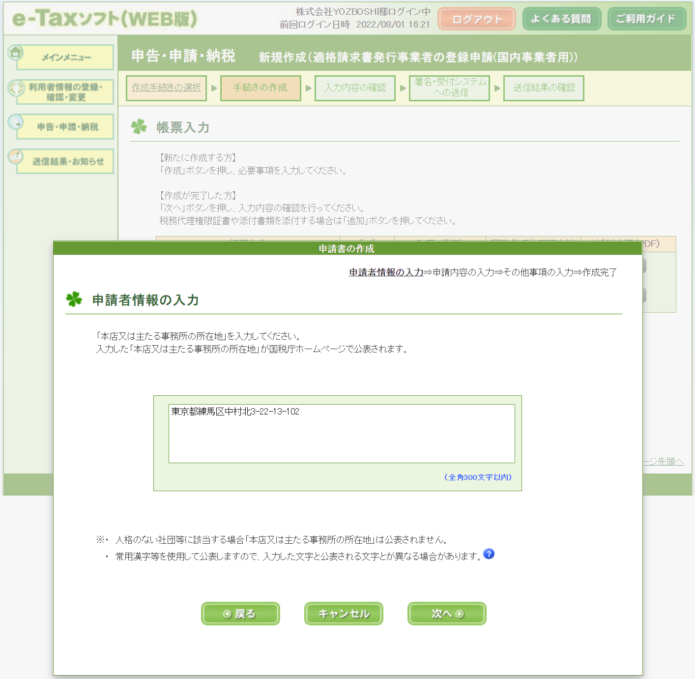Click the キャンセル button

[x=344, y=614]
